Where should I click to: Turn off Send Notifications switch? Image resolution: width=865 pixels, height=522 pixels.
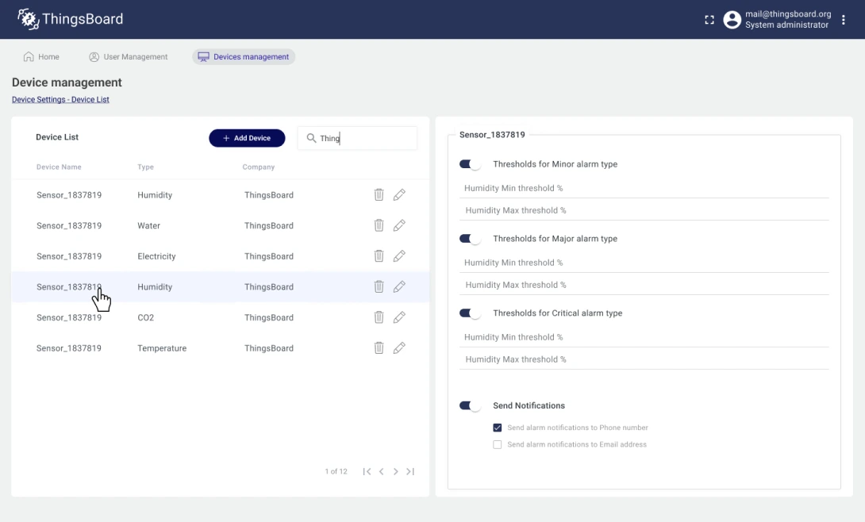[x=470, y=405]
